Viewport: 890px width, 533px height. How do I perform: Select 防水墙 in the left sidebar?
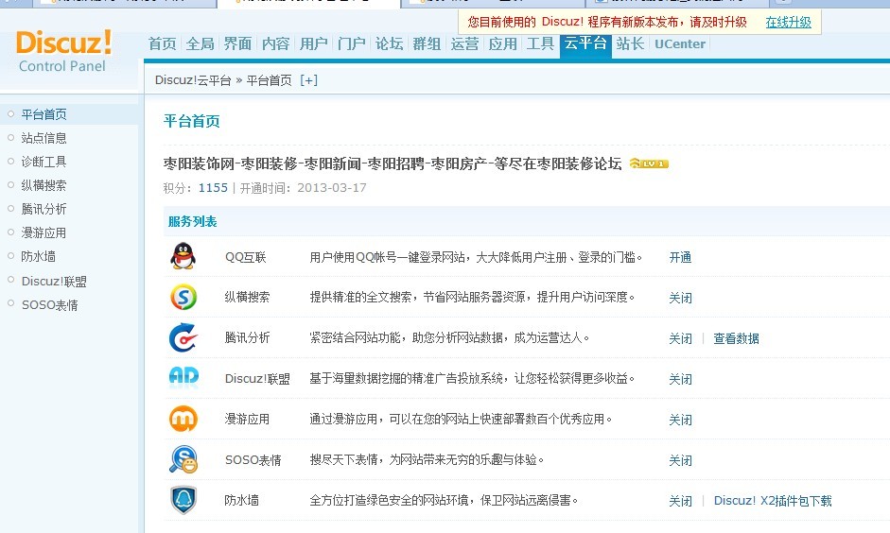(x=38, y=256)
